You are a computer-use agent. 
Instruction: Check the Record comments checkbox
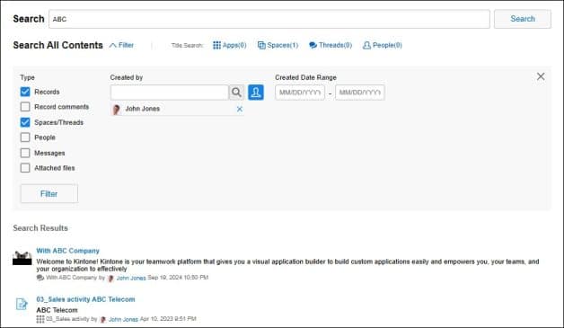pos(25,107)
